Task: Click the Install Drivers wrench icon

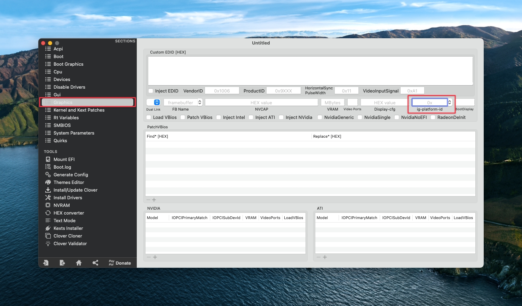Action: (x=48, y=198)
